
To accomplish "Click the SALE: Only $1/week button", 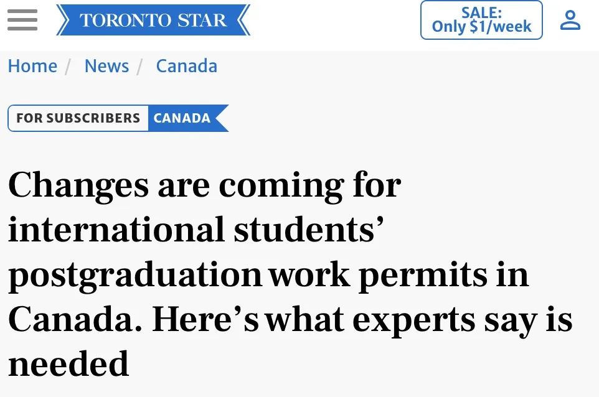I will coord(481,20).
